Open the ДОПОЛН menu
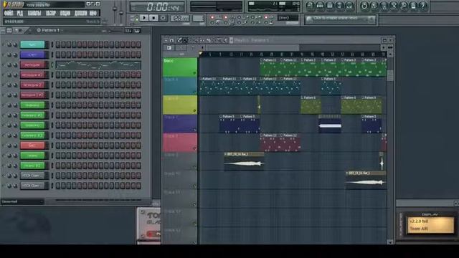 pyautogui.click(x=80, y=13)
